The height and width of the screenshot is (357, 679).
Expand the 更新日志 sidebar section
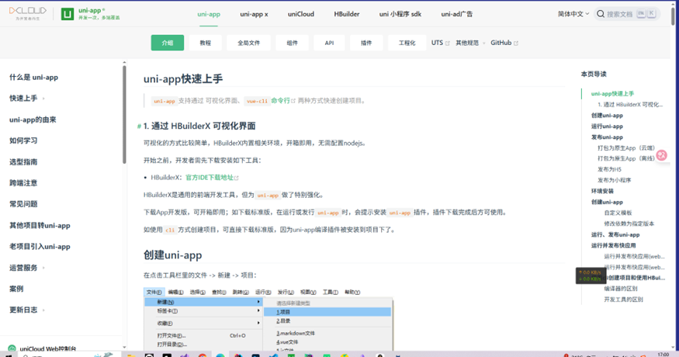(x=27, y=310)
